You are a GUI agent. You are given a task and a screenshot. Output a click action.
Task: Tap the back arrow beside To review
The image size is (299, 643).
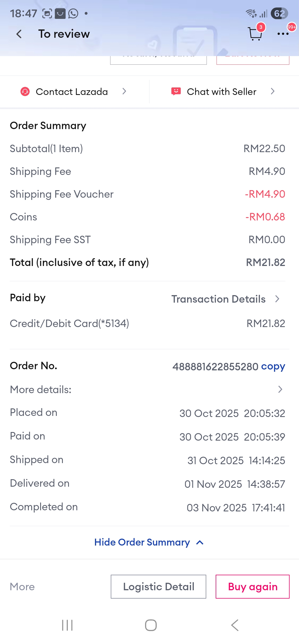coord(19,34)
